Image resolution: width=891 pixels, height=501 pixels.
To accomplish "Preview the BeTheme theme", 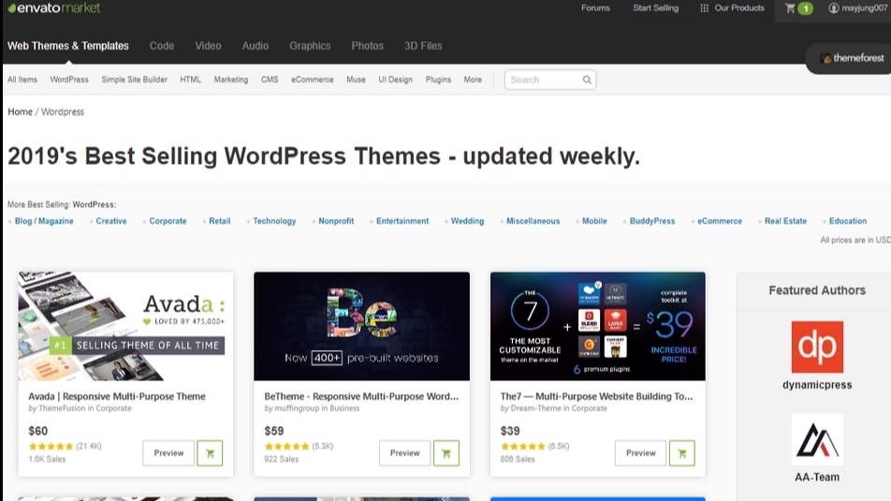I will [404, 453].
